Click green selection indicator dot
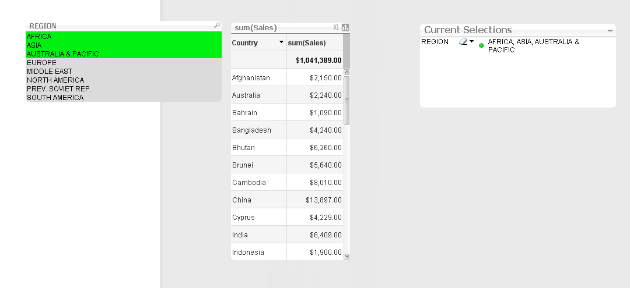630x288 pixels. (481, 45)
